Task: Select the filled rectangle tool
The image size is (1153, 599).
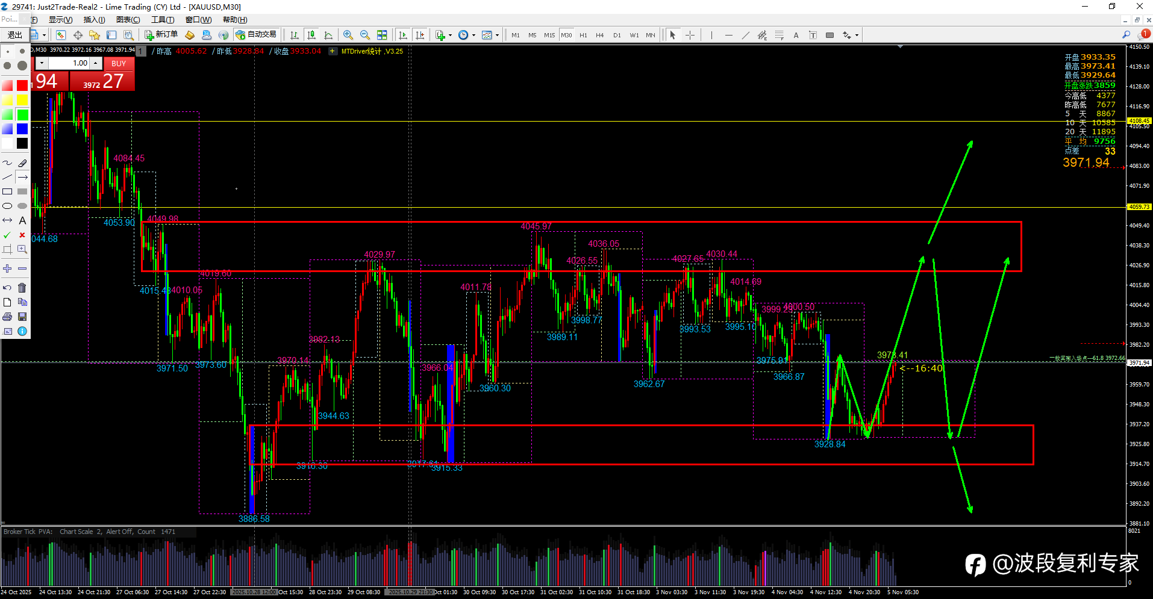Action: (x=22, y=192)
